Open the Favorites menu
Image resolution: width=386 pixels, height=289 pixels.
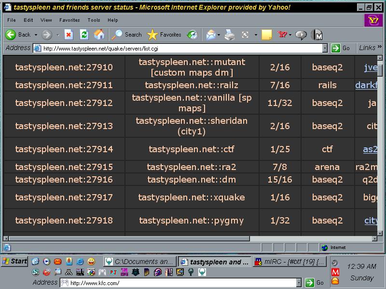tap(69, 20)
